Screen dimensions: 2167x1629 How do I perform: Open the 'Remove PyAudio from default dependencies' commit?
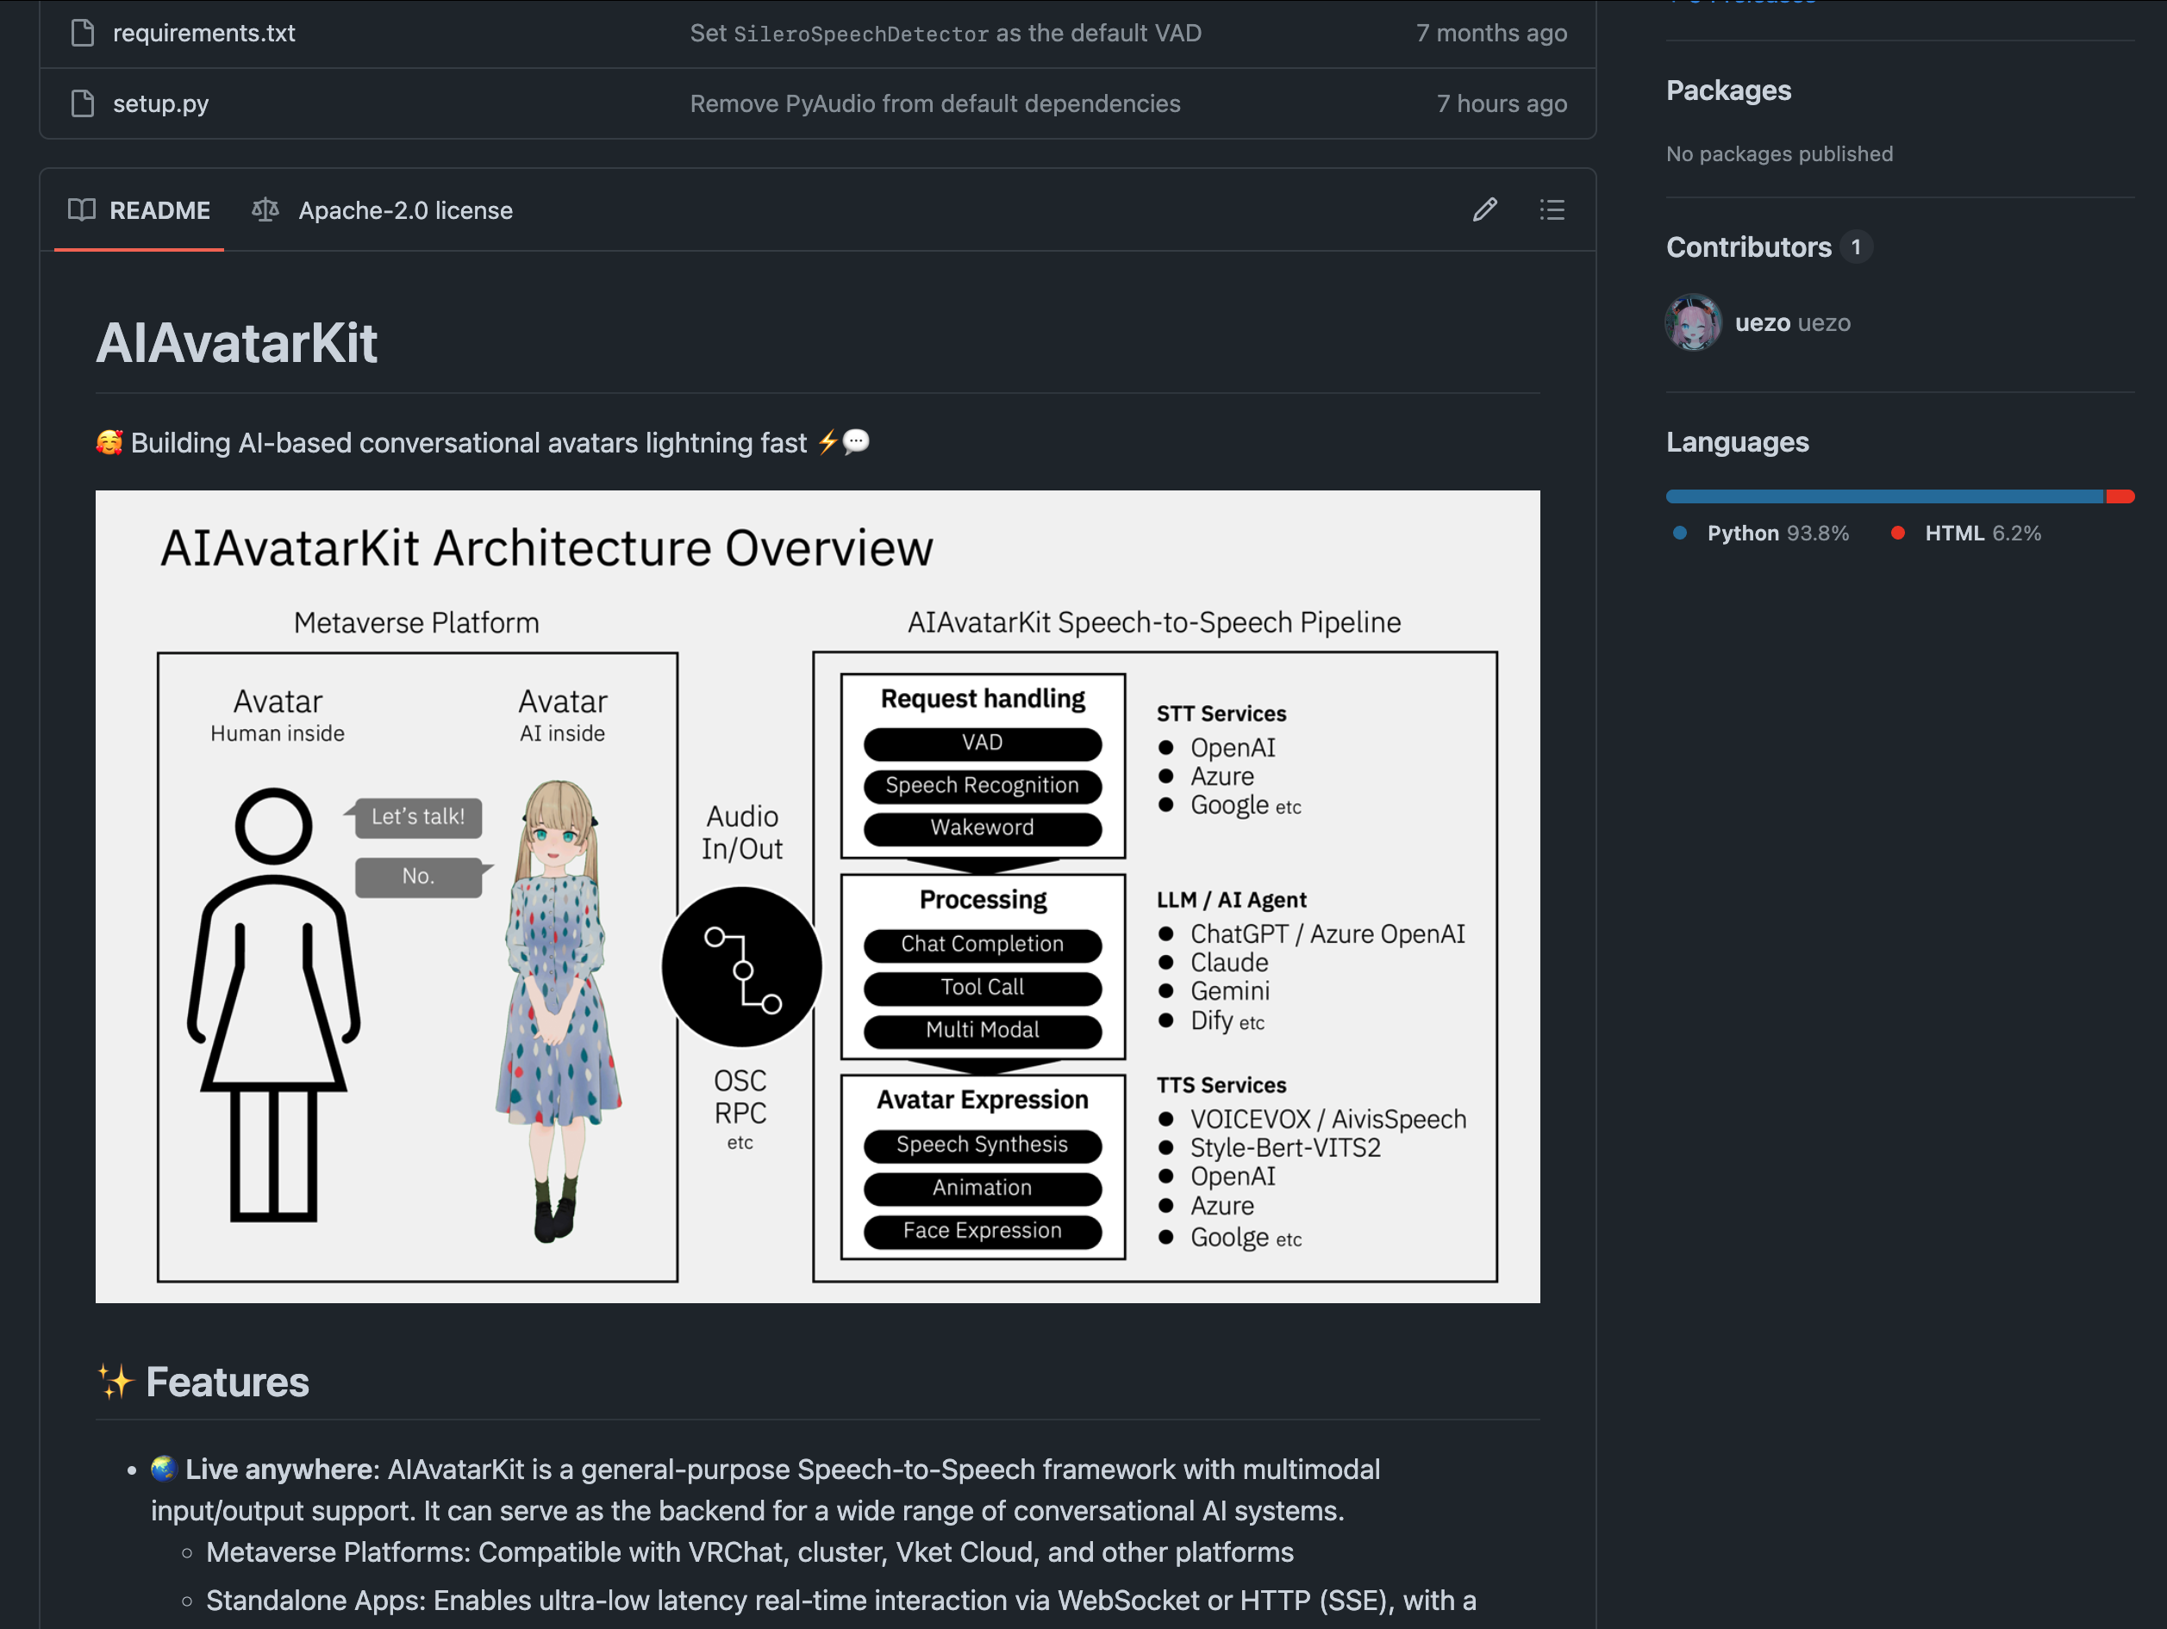(x=934, y=103)
